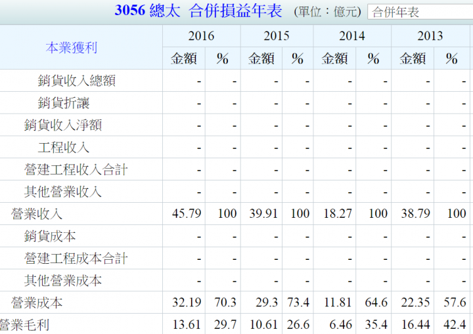473x334 pixels.
Task: Click the 2013 gross margin 42.4
Action: pyautogui.click(x=455, y=325)
